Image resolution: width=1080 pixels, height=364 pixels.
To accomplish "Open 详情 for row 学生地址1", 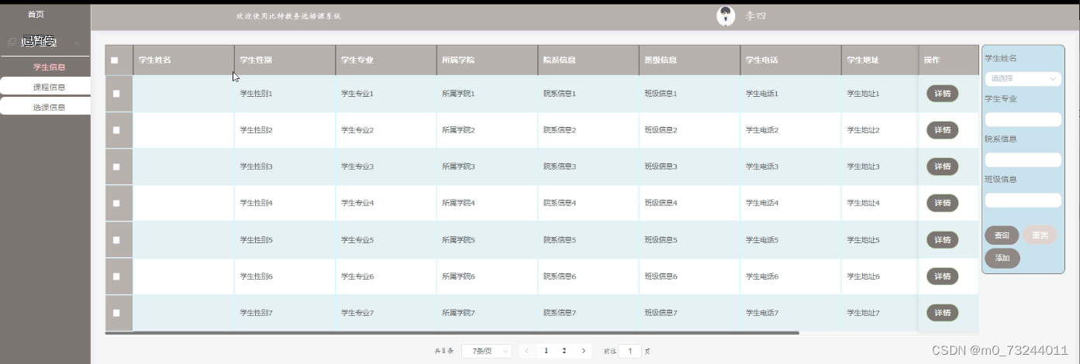I will (942, 94).
